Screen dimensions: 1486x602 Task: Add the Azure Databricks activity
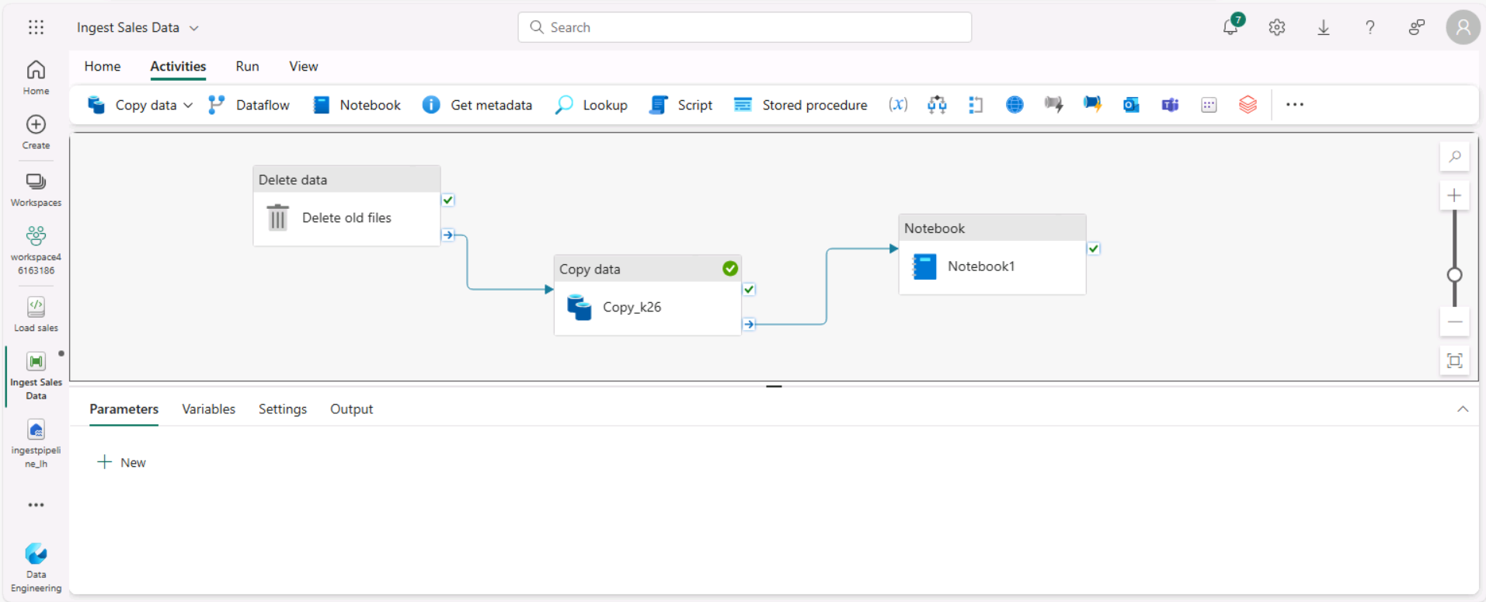[x=1248, y=105]
